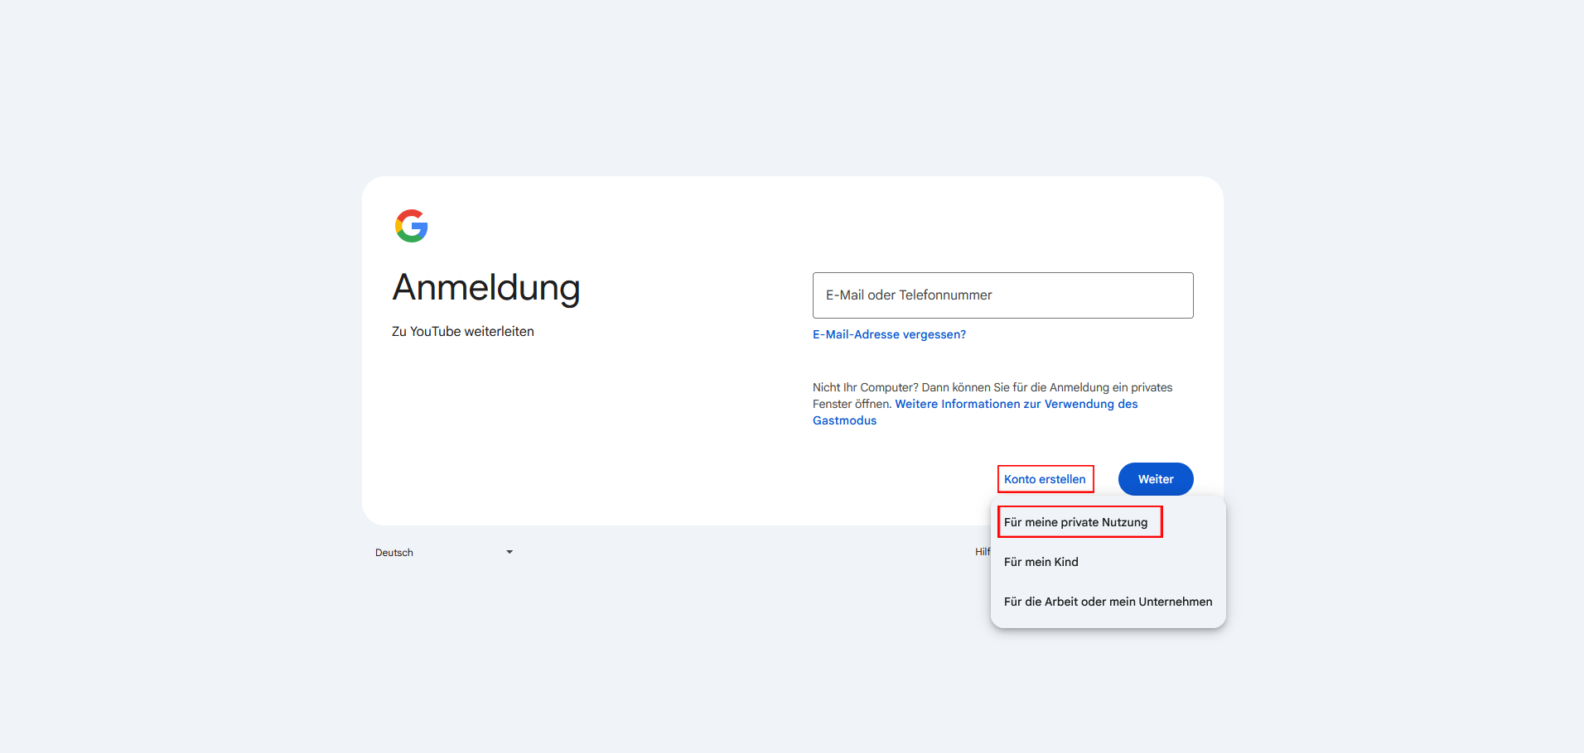Click the partially hidden Hilfe footer link
1584x753 pixels.
click(982, 552)
